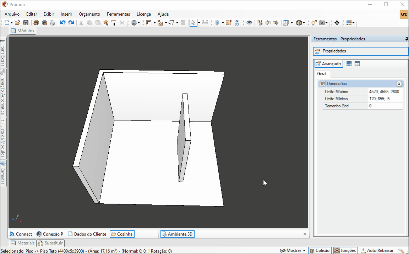
Task: Open the Ferramentas menu
Action: pyautogui.click(x=119, y=14)
